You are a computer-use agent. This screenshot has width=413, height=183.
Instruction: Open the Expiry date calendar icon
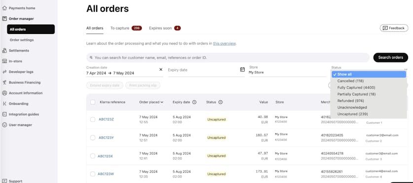[x=242, y=69]
